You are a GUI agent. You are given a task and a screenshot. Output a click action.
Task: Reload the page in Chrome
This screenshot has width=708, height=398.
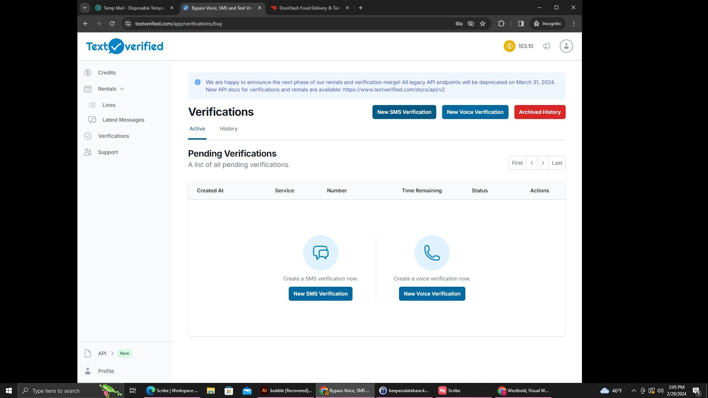(112, 24)
